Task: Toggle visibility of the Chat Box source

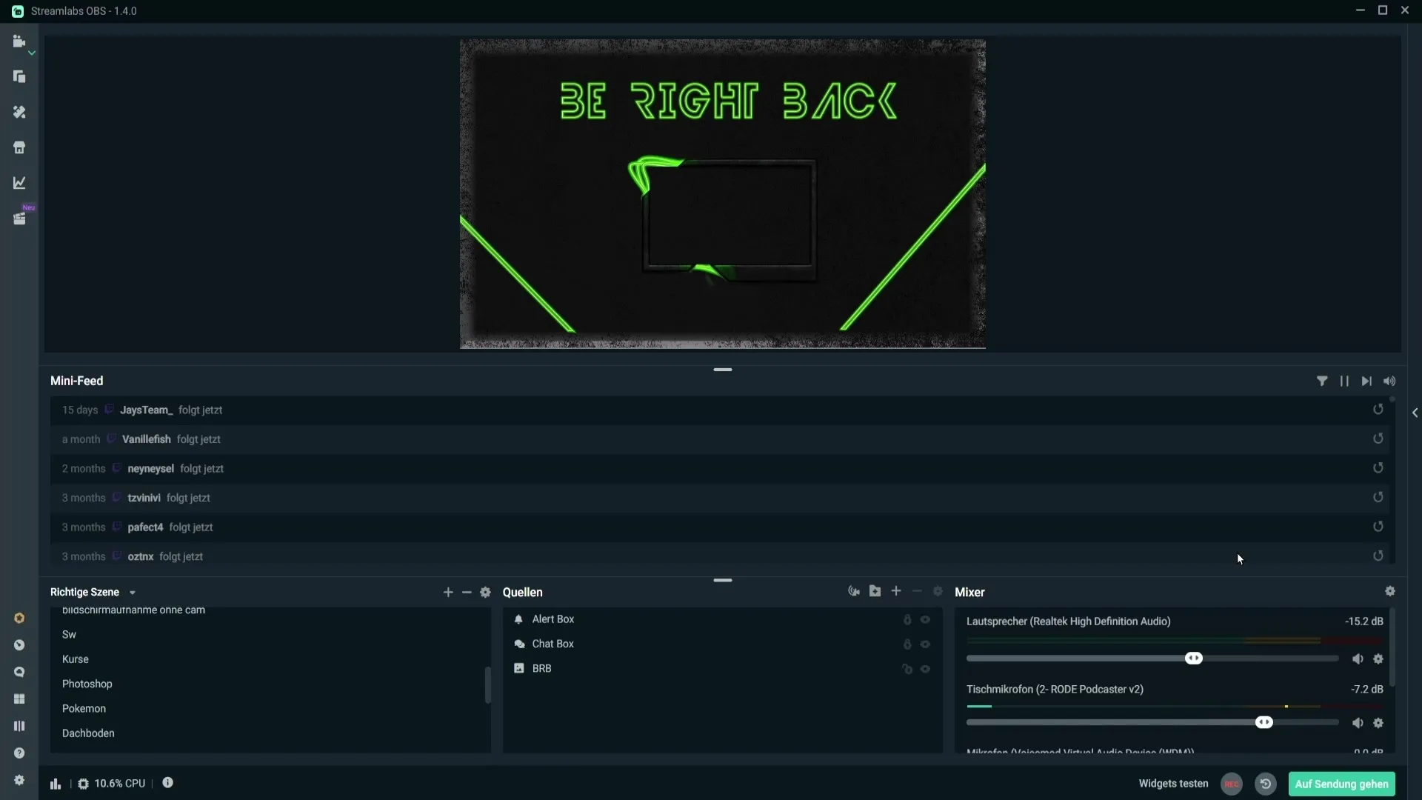Action: coord(926,644)
